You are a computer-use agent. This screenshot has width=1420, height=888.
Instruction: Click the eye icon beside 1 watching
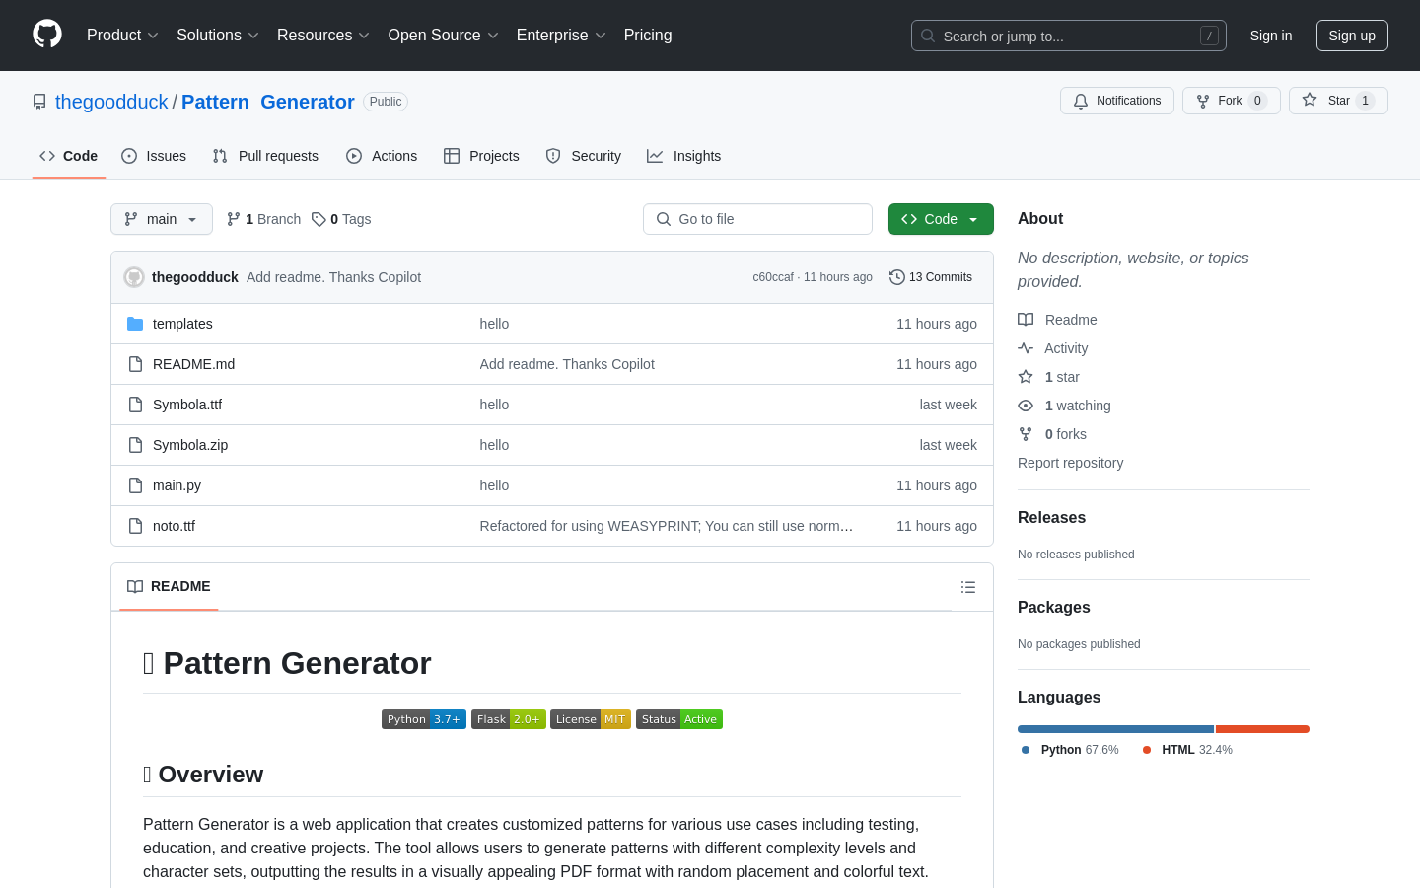coord(1026,406)
